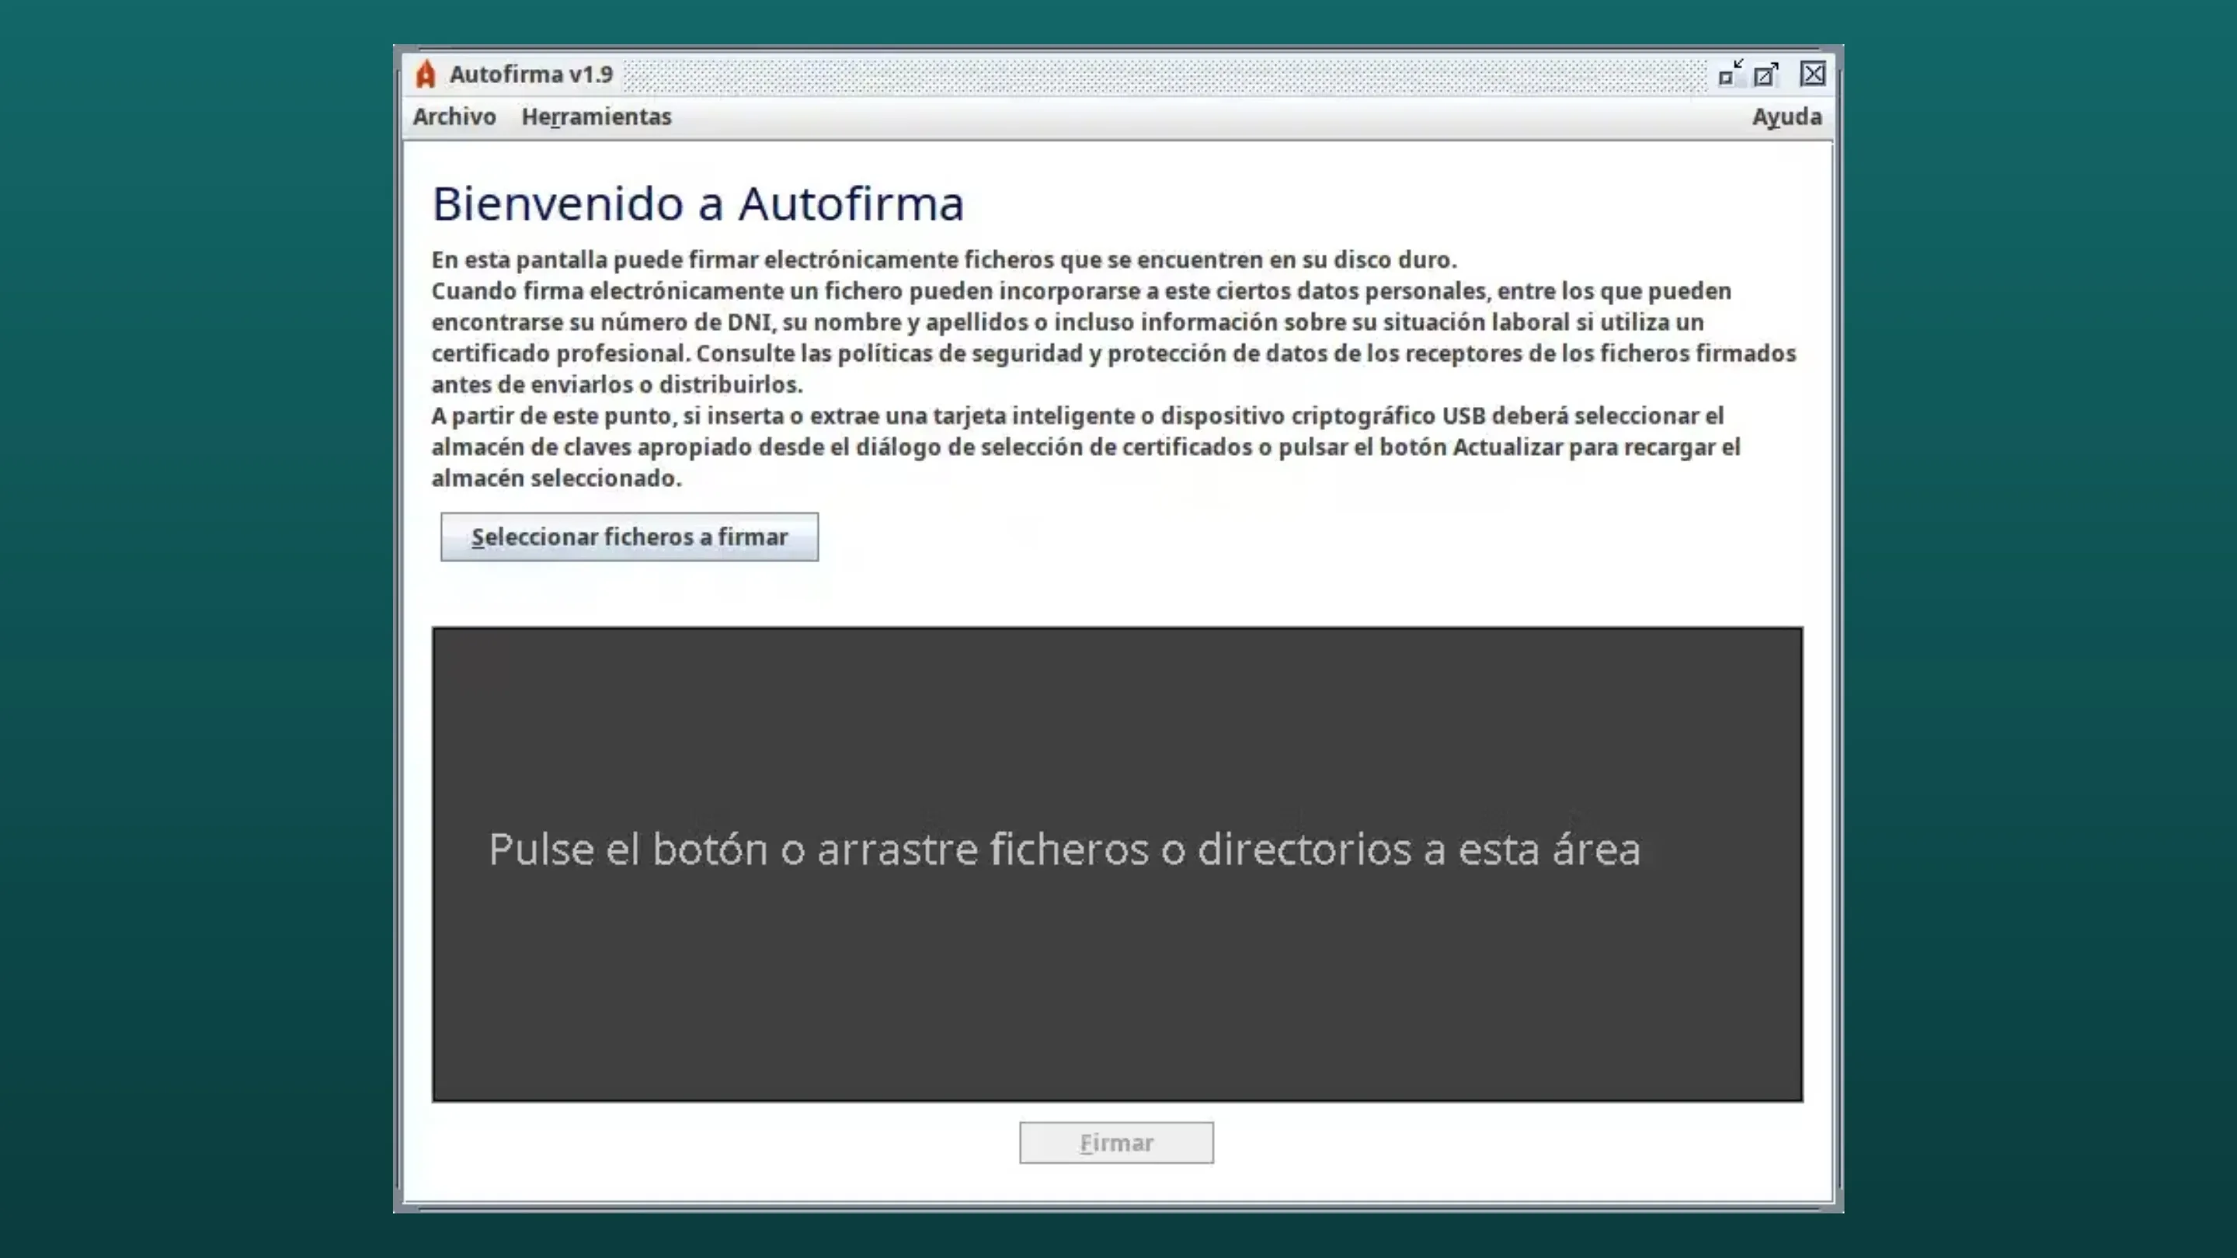This screenshot has height=1258, width=2237.
Task: Click the restore window icon
Action: pyautogui.click(x=1767, y=74)
